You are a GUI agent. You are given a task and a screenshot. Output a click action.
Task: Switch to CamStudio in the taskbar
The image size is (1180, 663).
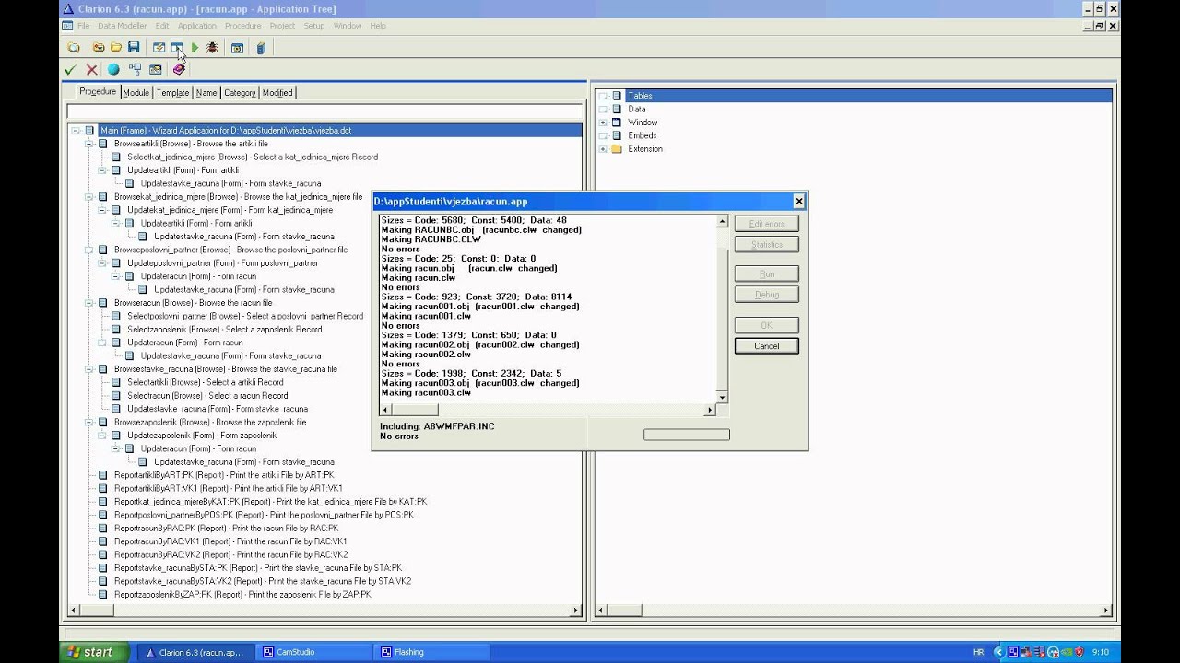coord(313,652)
